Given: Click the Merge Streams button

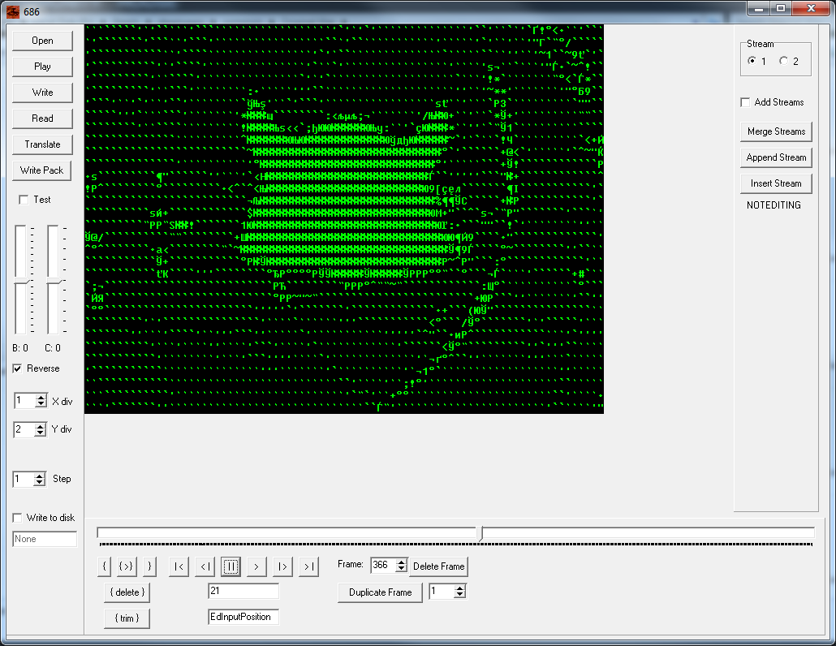Looking at the screenshot, I should pos(776,131).
